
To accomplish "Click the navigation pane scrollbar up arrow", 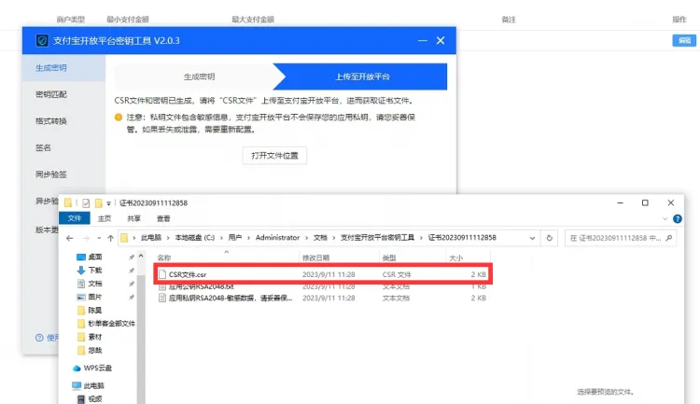I will (141, 256).
